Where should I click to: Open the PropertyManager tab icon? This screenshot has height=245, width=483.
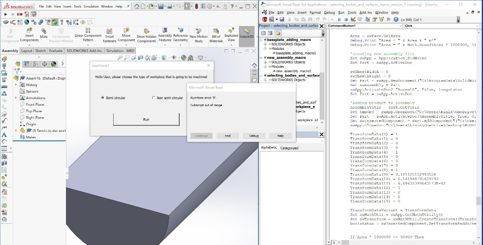click(x=27, y=64)
